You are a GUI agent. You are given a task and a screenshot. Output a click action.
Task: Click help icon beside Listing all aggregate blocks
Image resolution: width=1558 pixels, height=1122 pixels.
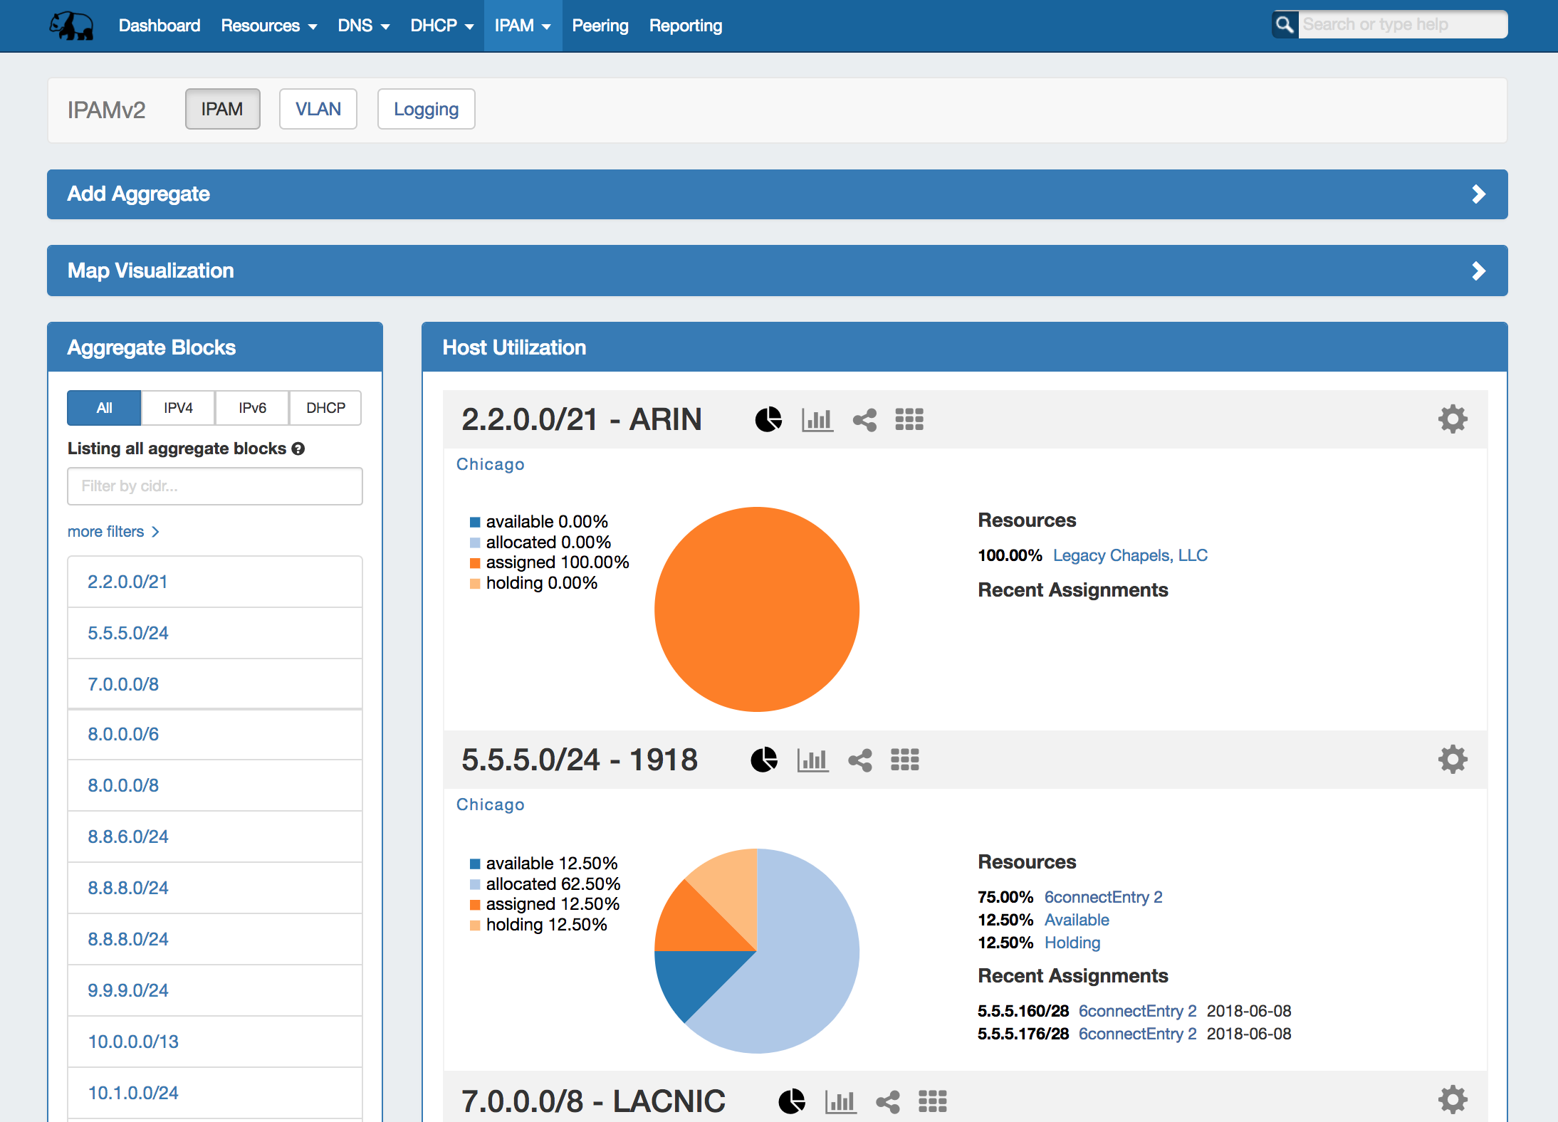(298, 449)
